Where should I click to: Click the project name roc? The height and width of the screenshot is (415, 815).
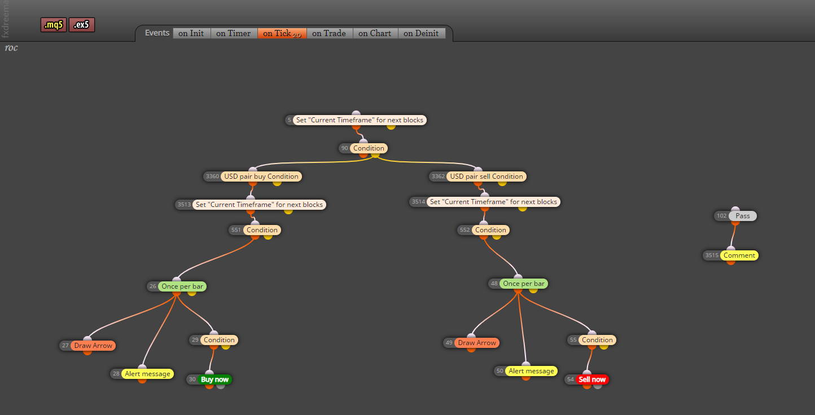pos(11,48)
